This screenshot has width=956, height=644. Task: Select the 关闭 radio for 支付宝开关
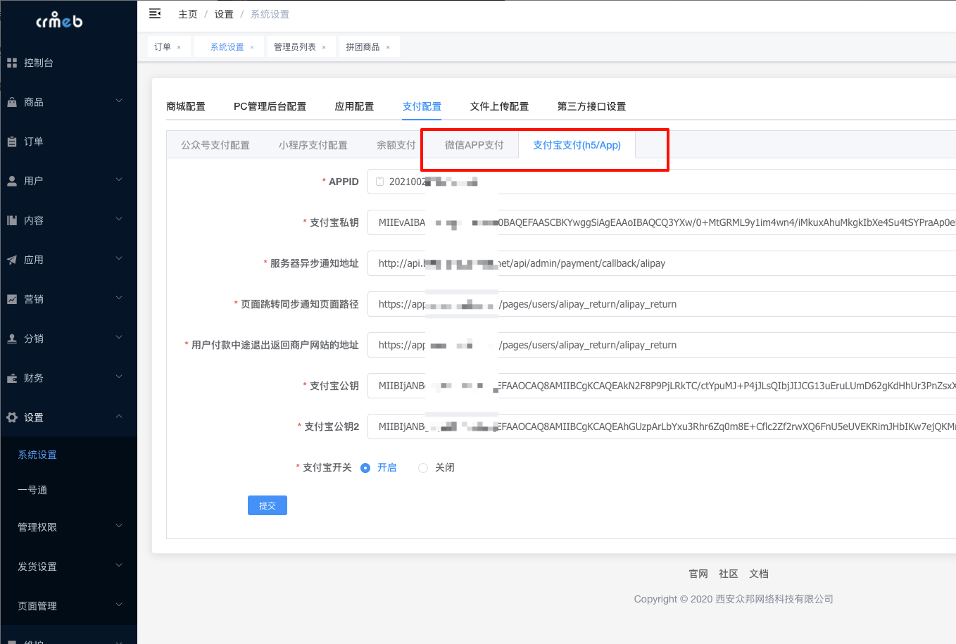pyautogui.click(x=423, y=468)
